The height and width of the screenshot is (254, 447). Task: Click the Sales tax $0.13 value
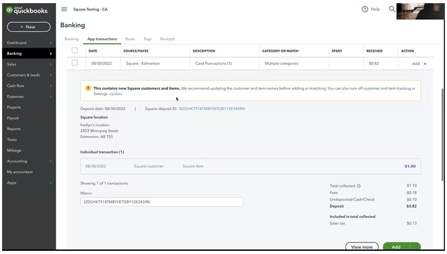(x=412, y=223)
